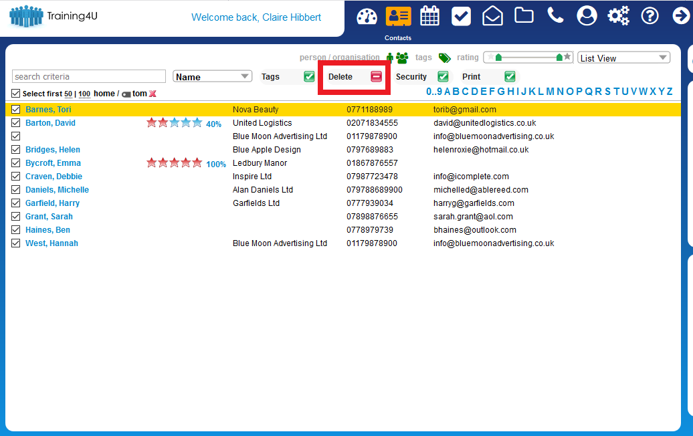Jump to contacts starting with B

456,92
